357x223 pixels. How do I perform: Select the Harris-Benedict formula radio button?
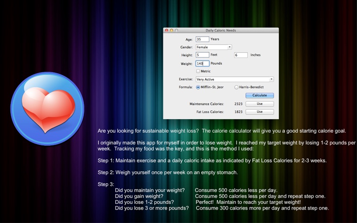coord(237,87)
